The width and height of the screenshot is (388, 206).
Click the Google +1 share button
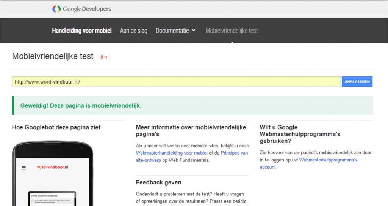click(x=104, y=57)
